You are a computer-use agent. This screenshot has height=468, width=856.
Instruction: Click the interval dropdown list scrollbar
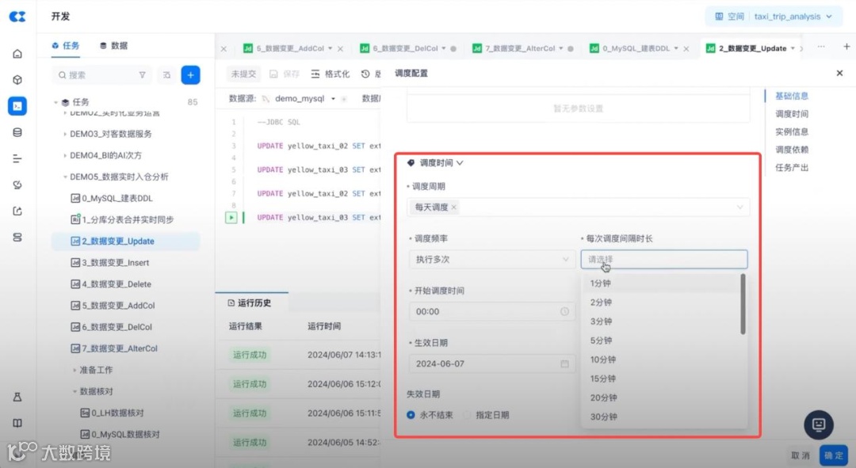tap(743, 304)
